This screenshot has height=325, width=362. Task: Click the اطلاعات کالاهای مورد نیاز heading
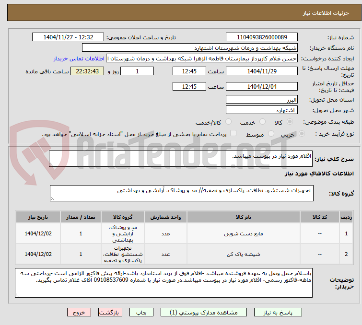(319, 174)
